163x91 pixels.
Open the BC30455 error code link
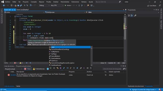[x=13, y=75]
